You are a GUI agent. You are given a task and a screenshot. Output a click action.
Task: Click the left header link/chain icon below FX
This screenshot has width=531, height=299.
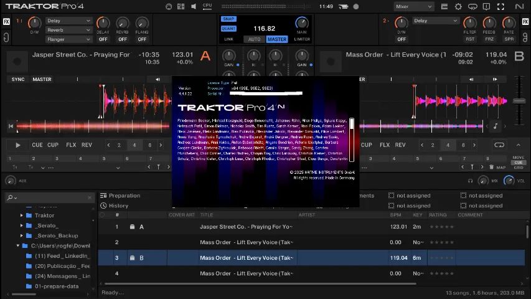(6, 37)
